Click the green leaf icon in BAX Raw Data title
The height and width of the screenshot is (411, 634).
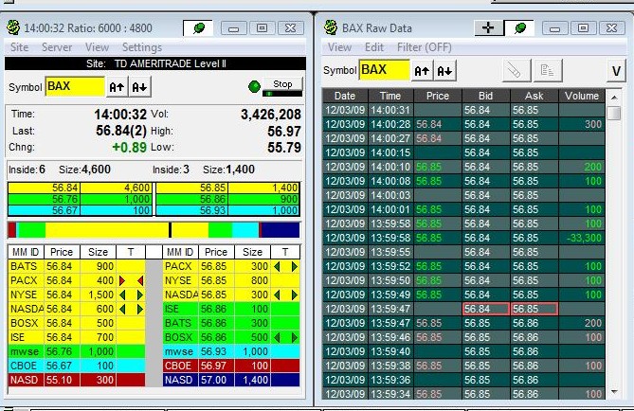[x=519, y=27]
